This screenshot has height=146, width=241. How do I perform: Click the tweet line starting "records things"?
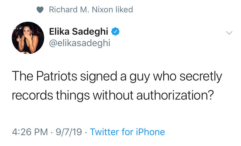pos(113,95)
